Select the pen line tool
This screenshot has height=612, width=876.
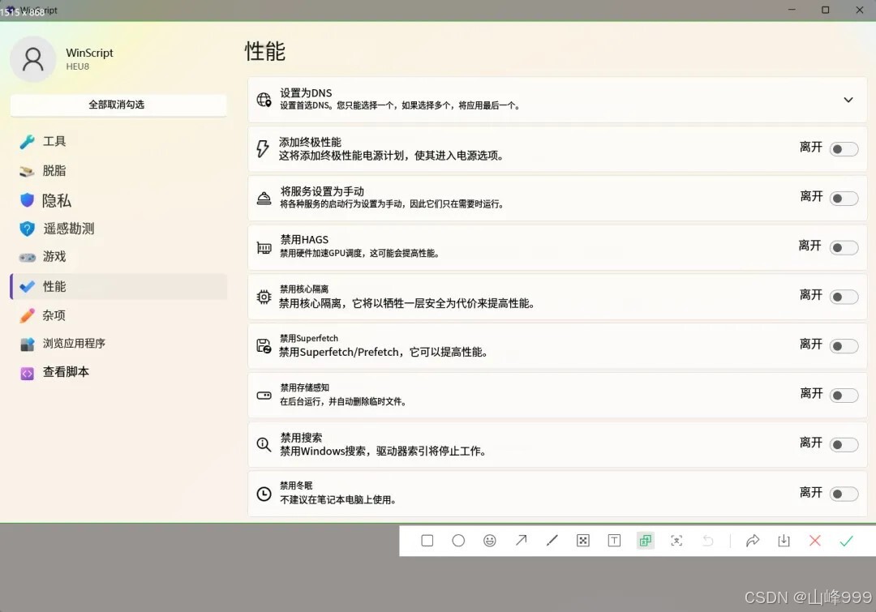(552, 540)
